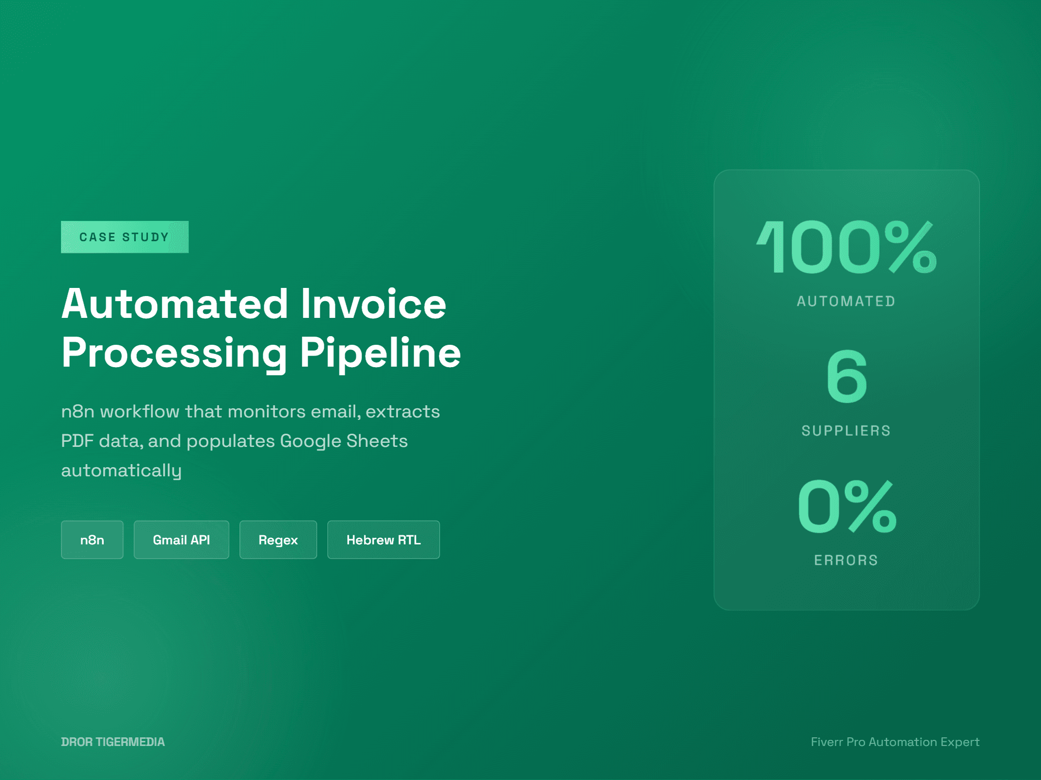Open the Fiverr Pro Automation Expert link
This screenshot has width=1041, height=780.
[x=895, y=741]
